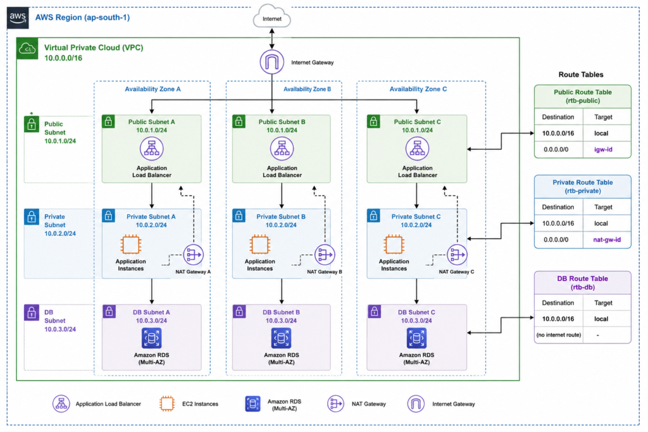Select the Internet cloud icon

[271, 16]
